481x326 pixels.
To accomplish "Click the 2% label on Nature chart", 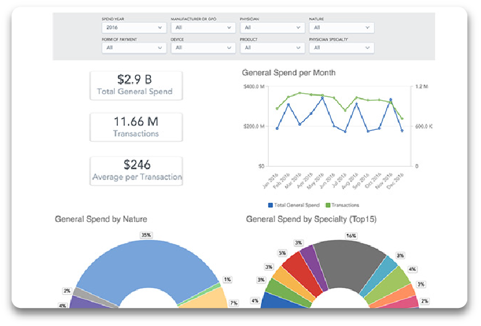I will 67,291.
